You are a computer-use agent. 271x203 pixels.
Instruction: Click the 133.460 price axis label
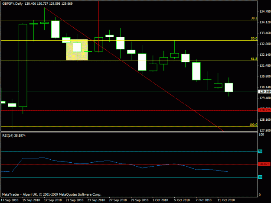pos(265,33)
